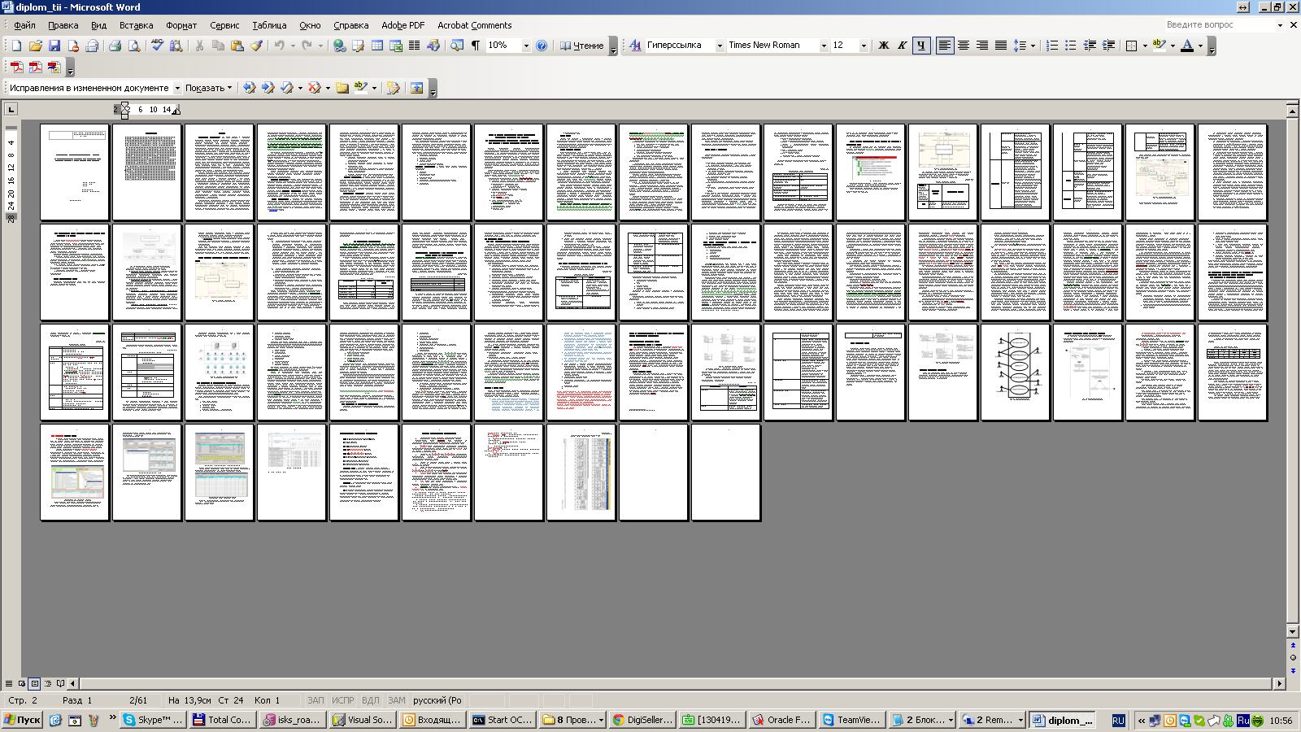Expand the style dropdown showing Гиперссылка
Screen dimensions: 1301x732
(720, 46)
